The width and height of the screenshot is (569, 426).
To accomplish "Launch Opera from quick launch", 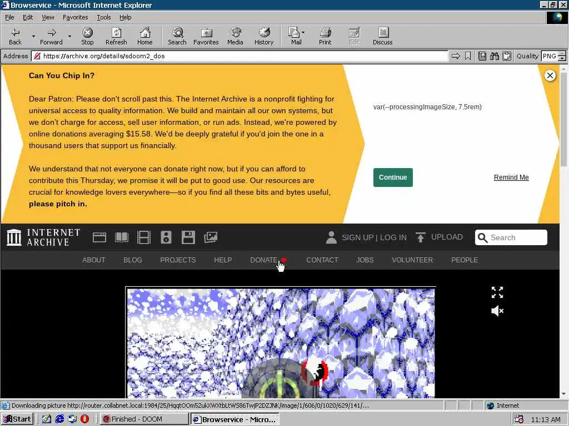I will (x=84, y=419).
